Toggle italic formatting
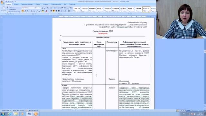Screen dimensions: 206x116 (x=25, y=11)
